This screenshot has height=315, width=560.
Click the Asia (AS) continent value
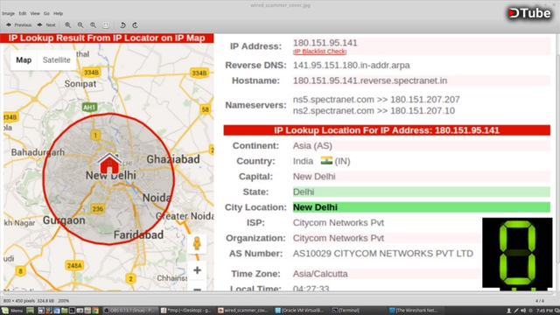[312, 146]
